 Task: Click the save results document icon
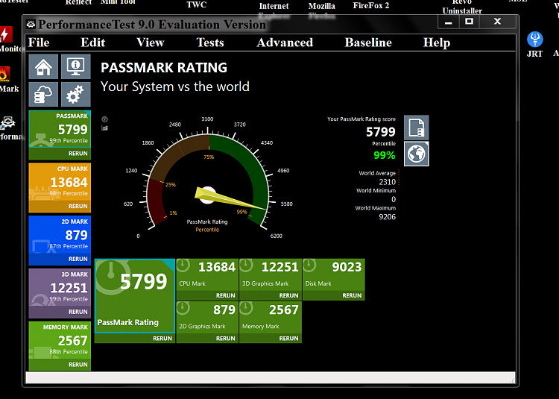pyautogui.click(x=417, y=128)
